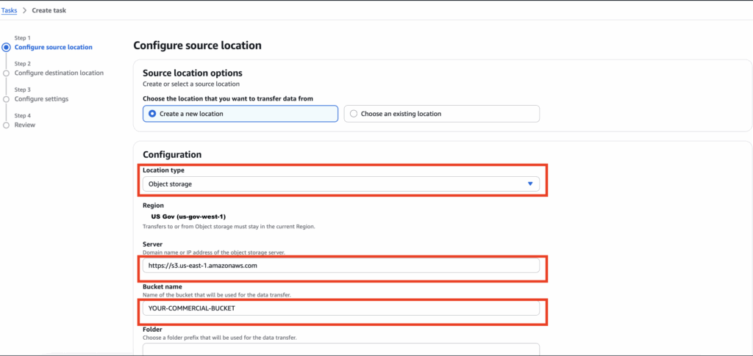Click the Folder prefix input field

(x=340, y=349)
